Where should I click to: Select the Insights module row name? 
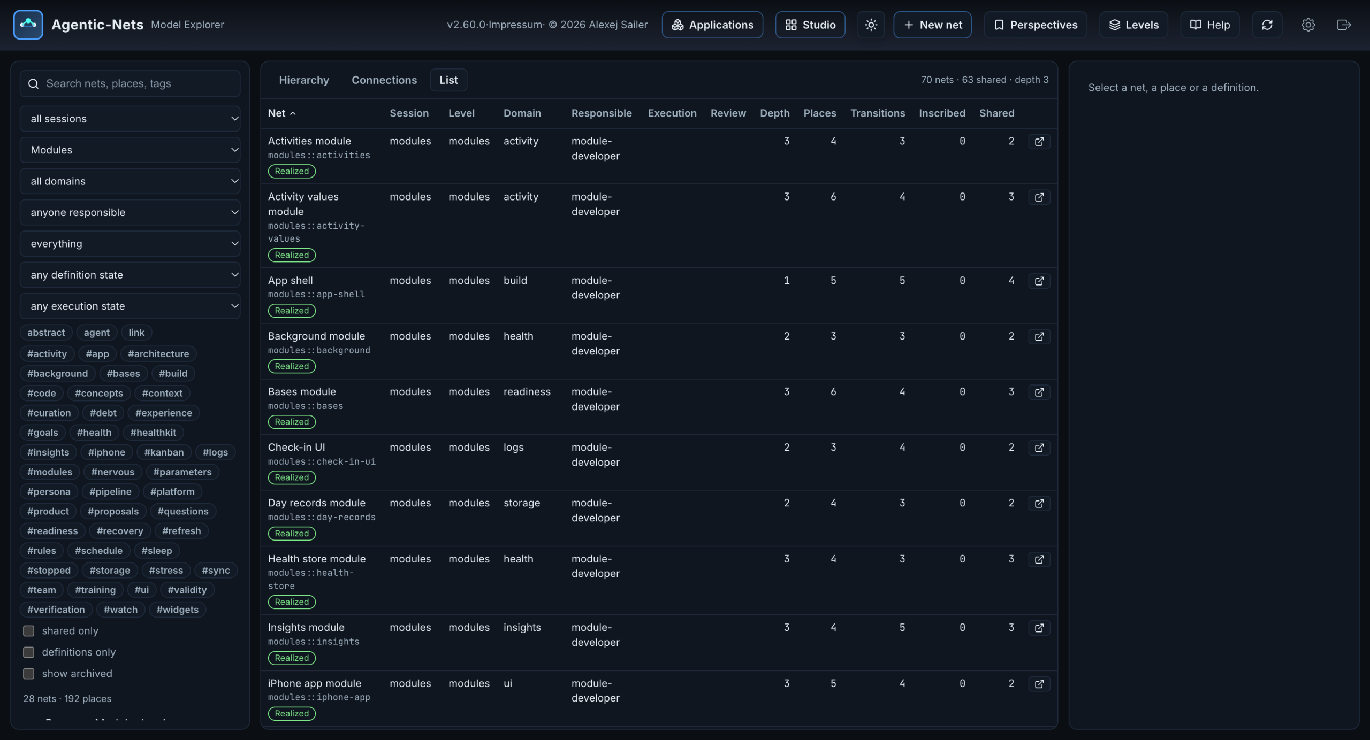point(306,628)
